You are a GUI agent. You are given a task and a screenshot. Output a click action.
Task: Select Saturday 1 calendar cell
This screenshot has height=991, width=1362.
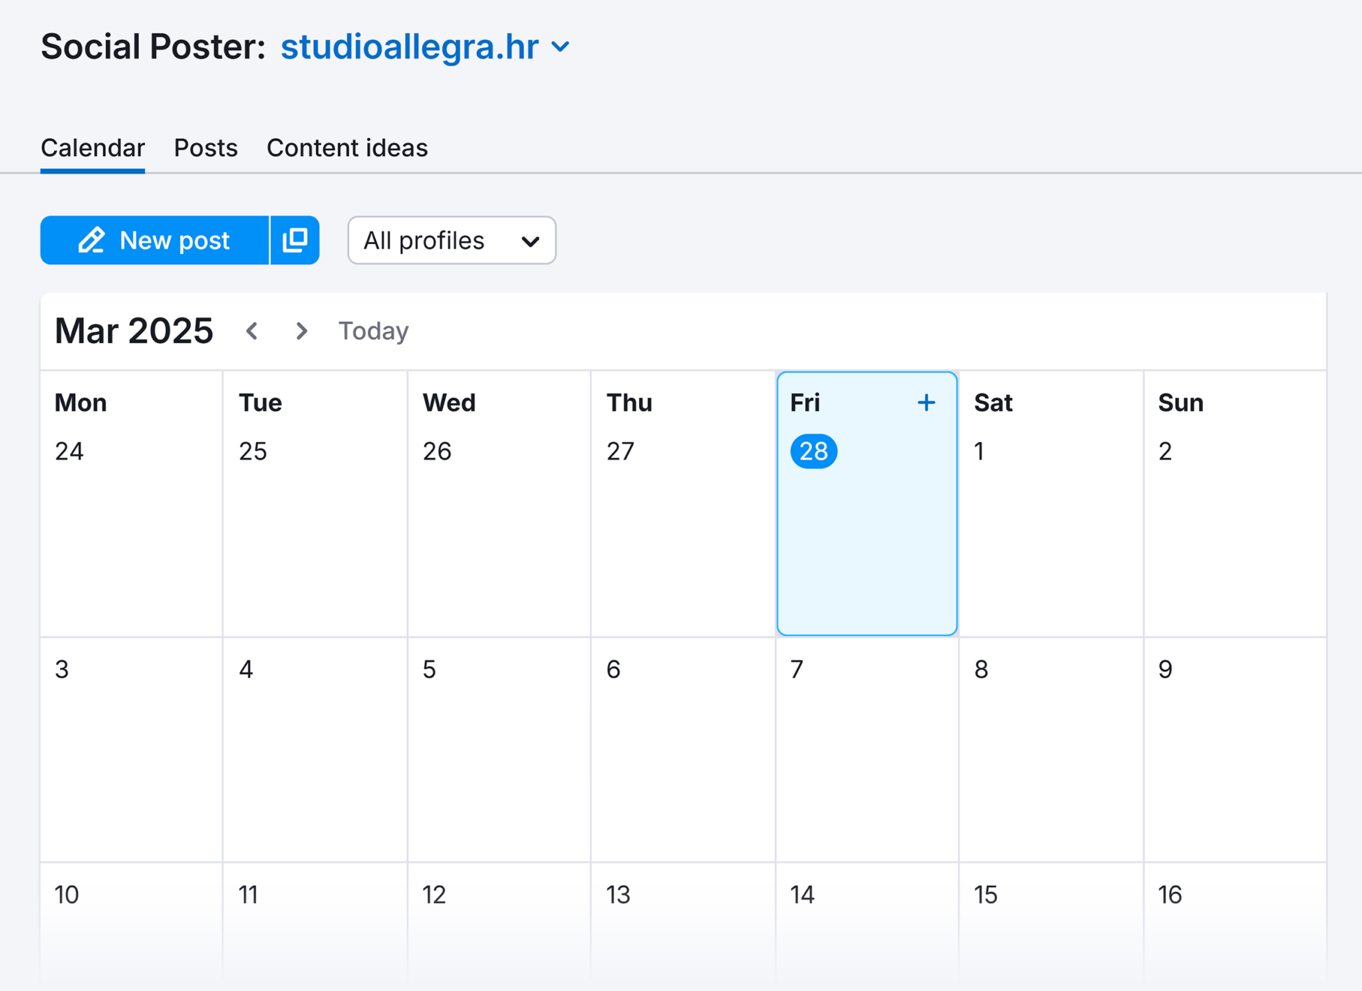coord(1051,503)
